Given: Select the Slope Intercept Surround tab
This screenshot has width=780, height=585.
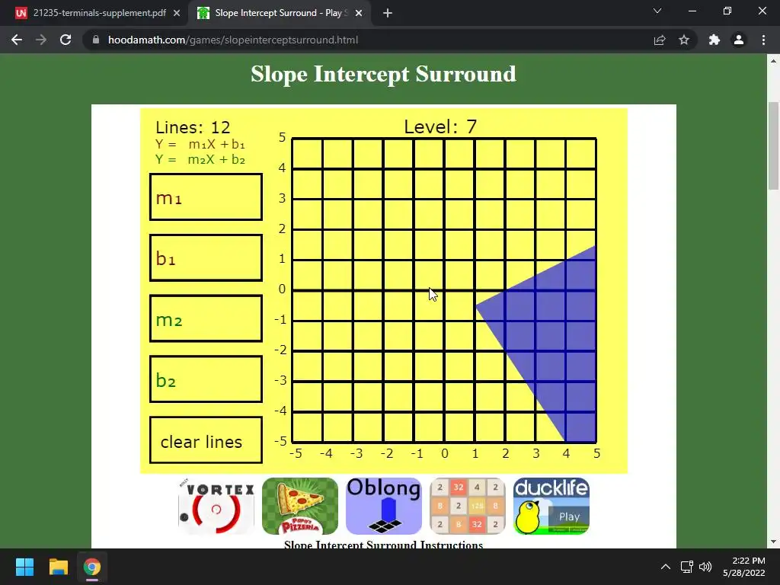Looking at the screenshot, I should [x=279, y=13].
